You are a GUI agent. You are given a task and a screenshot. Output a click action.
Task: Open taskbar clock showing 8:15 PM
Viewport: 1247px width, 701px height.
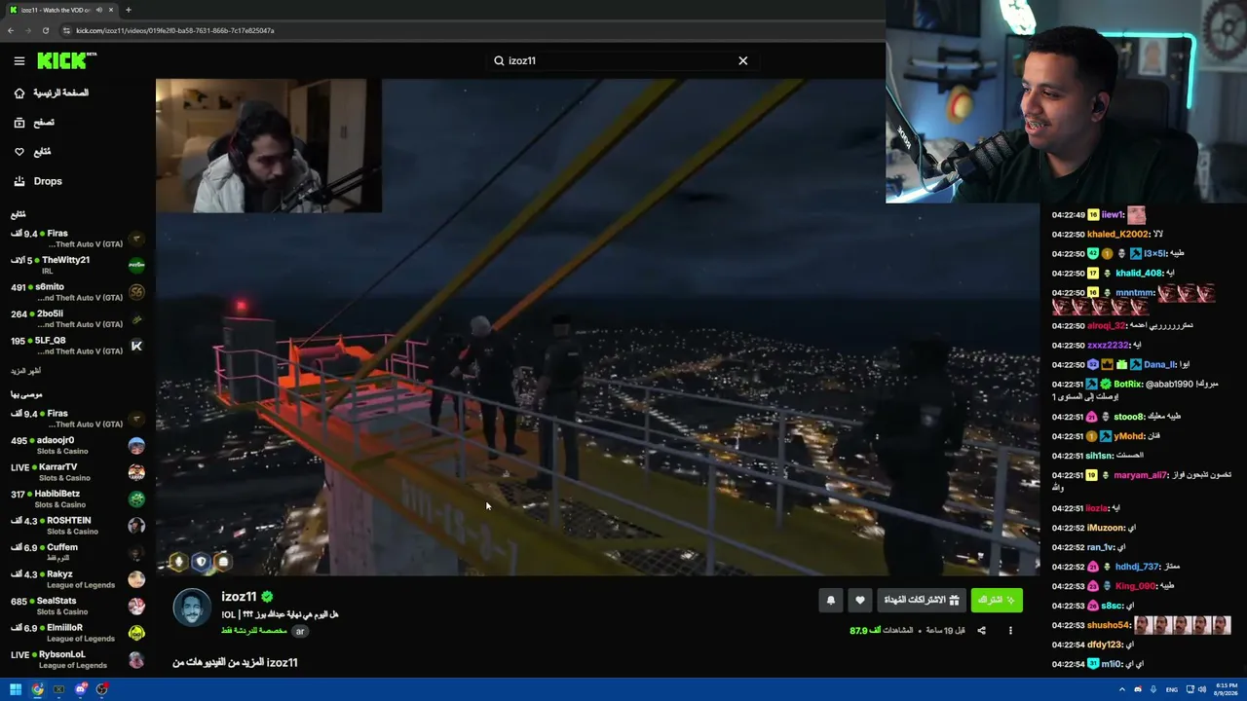pyautogui.click(x=1227, y=689)
